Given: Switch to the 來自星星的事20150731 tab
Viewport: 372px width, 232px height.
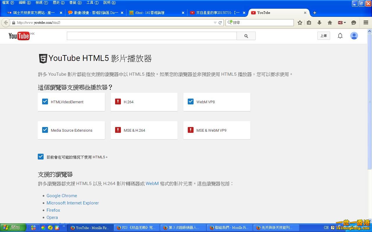Looking at the screenshot, I should 218,13.
